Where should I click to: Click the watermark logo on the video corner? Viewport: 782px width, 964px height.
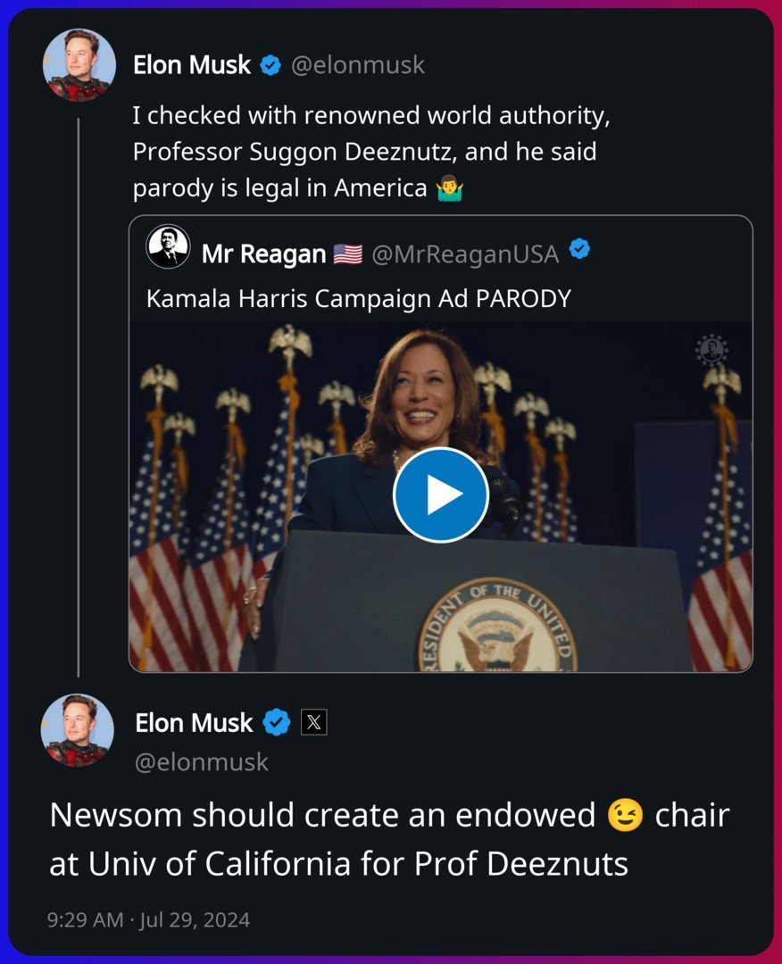[711, 350]
